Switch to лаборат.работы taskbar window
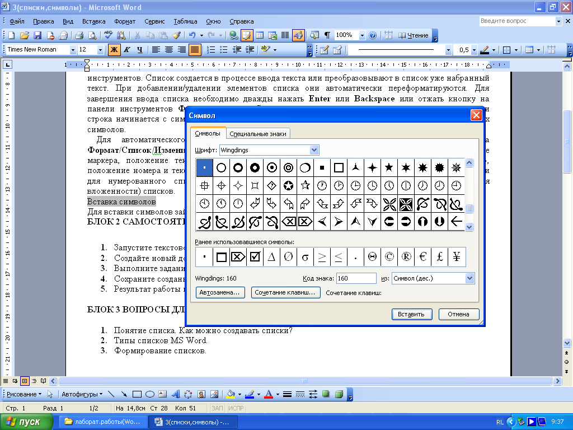Image resolution: width=573 pixels, height=430 pixels. click(103, 422)
